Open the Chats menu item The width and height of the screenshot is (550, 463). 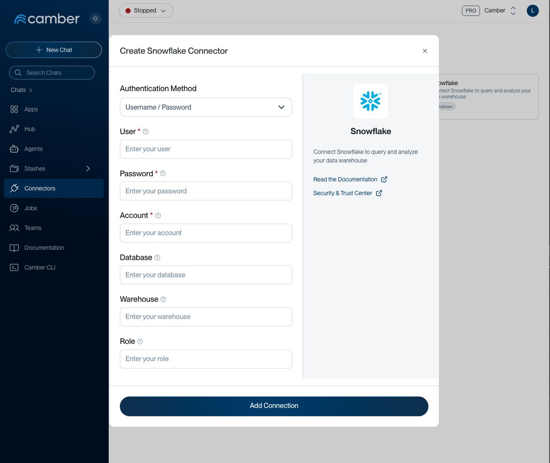18,90
